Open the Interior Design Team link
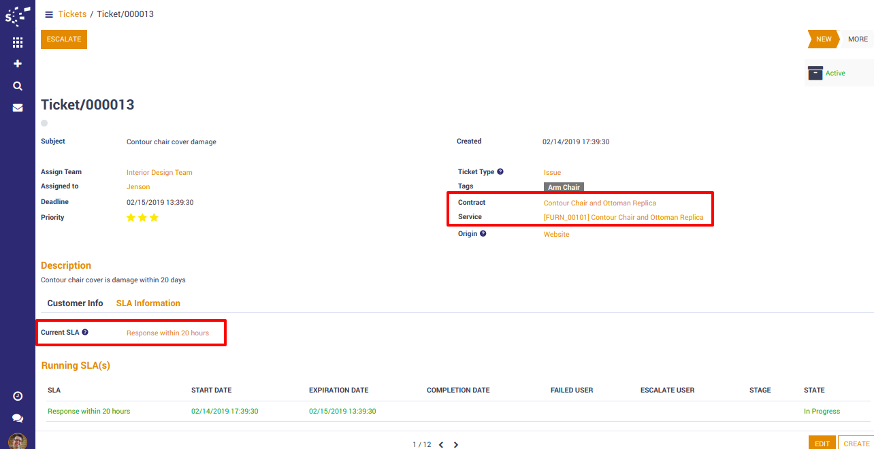The image size is (874, 449). 159,173
